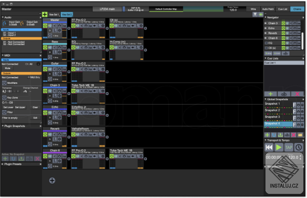
Task: Mute the EQ plugin in Bass chain
Action: click(82, 47)
